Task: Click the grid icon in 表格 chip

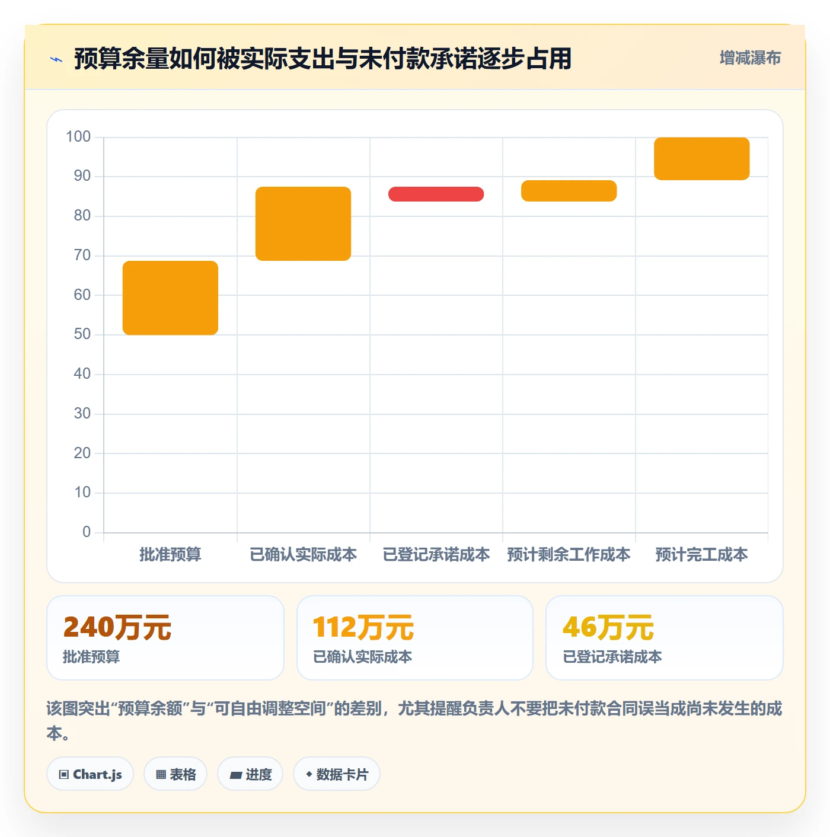Action: point(161,774)
